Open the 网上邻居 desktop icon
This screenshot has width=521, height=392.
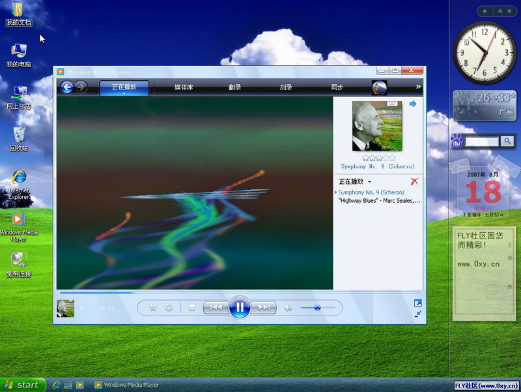(x=19, y=98)
